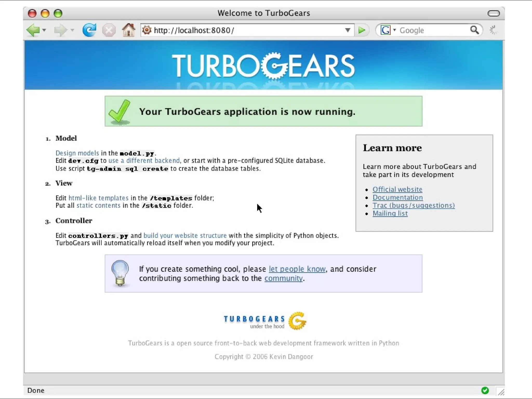The height and width of the screenshot is (399, 532).
Task: Reload the page with the blue refresh icon
Action: tap(89, 30)
